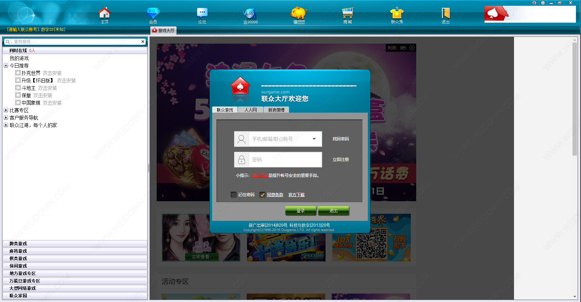Expand the 大型网络游戏 category
The width and height of the screenshot is (581, 302).
point(75,288)
